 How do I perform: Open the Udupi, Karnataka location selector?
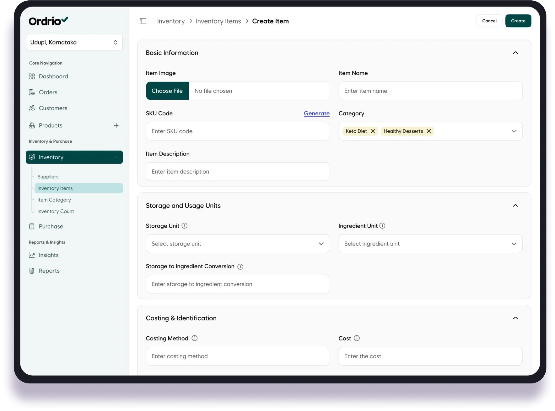tap(74, 42)
